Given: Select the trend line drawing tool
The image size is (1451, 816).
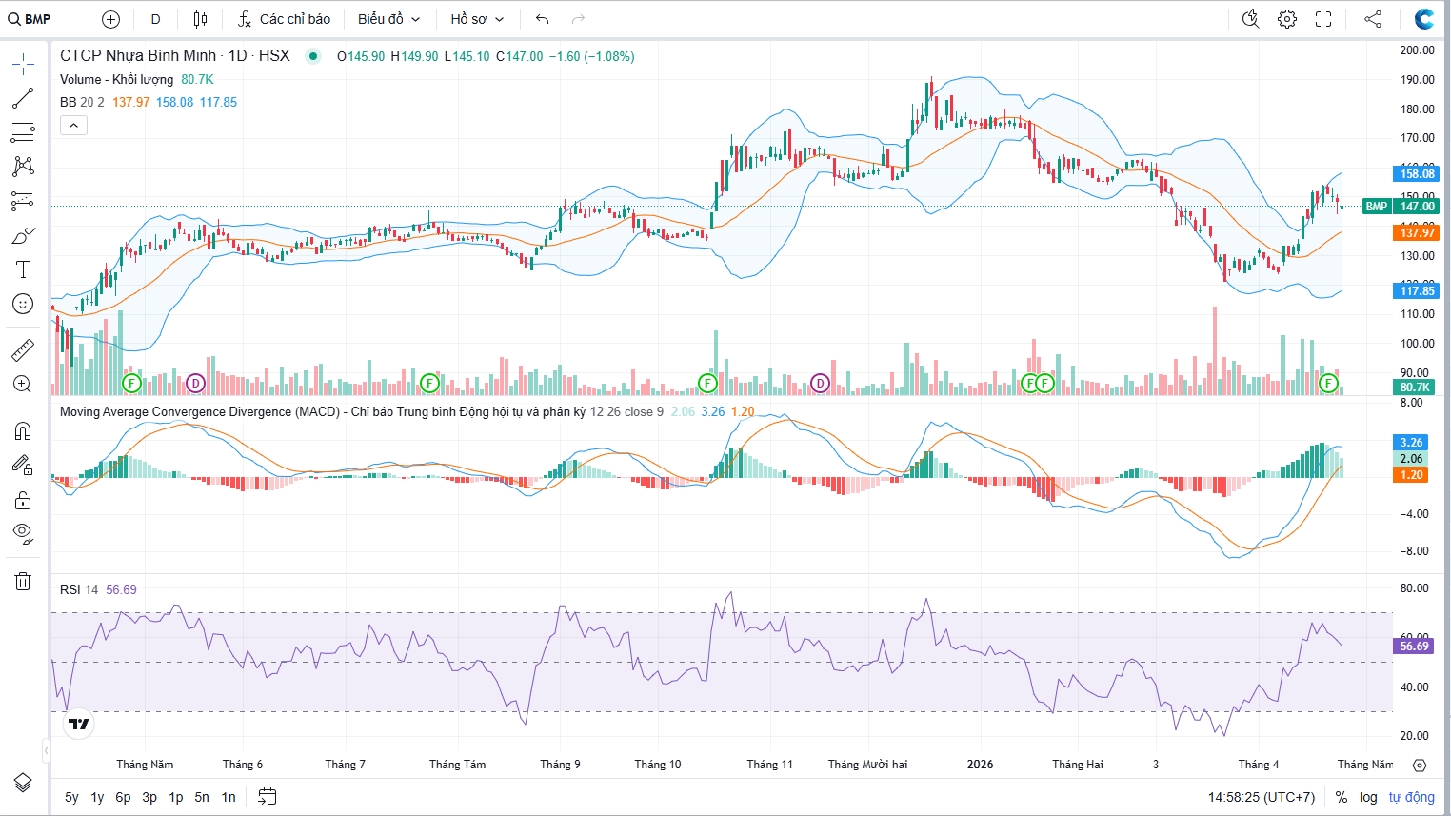Looking at the screenshot, I should click(23, 98).
